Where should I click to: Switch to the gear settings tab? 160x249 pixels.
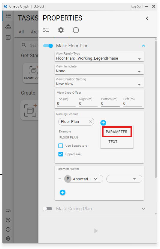click(x=61, y=30)
